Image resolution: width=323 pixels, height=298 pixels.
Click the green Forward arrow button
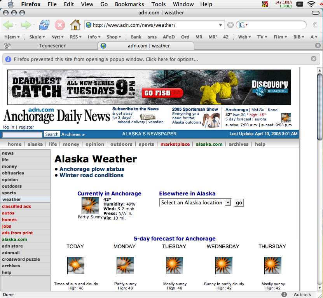click(26, 25)
